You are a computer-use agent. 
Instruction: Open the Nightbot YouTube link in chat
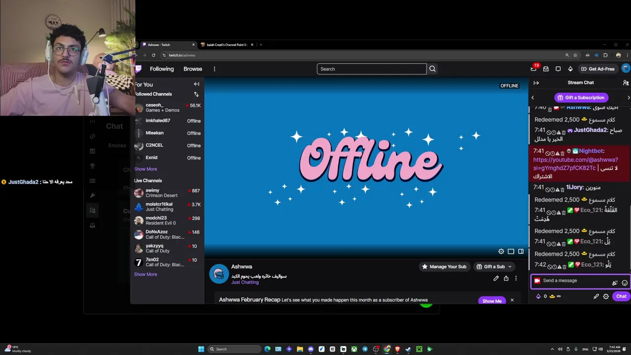pos(575,164)
